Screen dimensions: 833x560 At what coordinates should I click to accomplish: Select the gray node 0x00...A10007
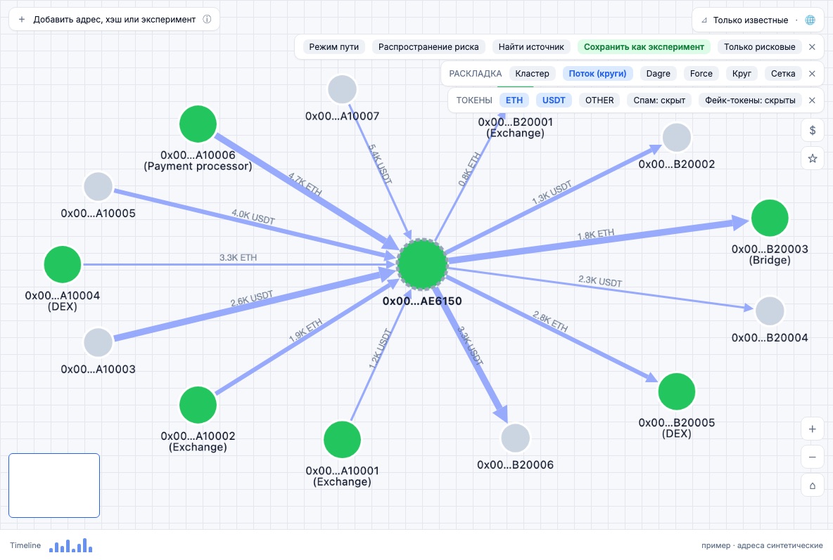342,89
